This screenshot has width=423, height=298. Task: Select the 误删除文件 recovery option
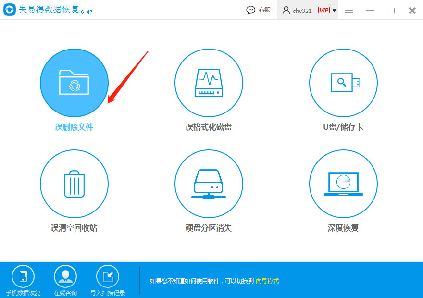coord(74,83)
